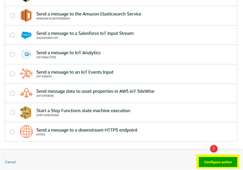Click the IoT Analytics icon
Viewport: 243px width, 170px height.
tap(26, 54)
